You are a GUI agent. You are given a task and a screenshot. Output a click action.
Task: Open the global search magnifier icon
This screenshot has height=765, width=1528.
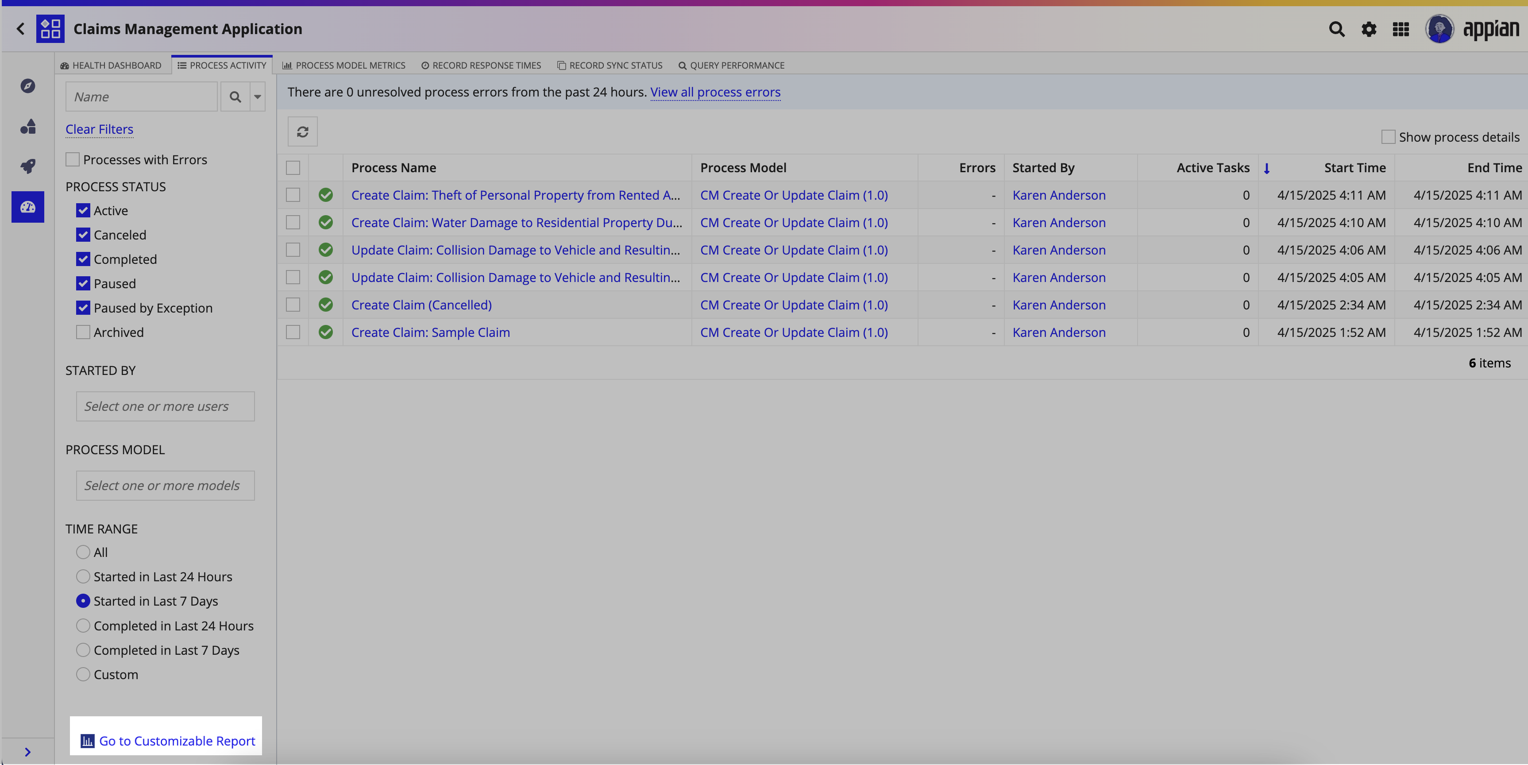1336,29
